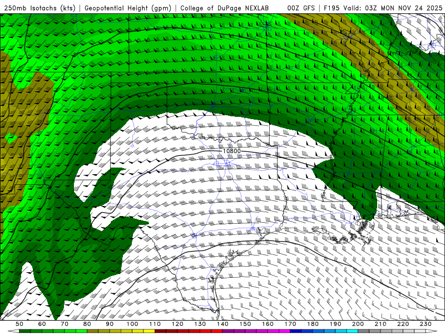
Task: Click the 110 kts legend value
Action: pyautogui.click(x=155, y=324)
